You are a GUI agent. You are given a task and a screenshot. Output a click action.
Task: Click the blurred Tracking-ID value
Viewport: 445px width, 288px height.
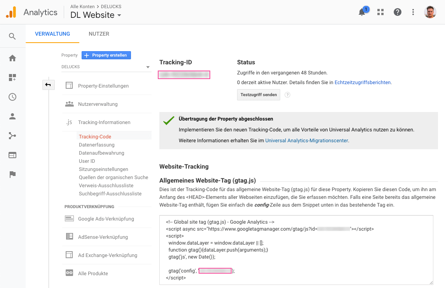pyautogui.click(x=184, y=75)
